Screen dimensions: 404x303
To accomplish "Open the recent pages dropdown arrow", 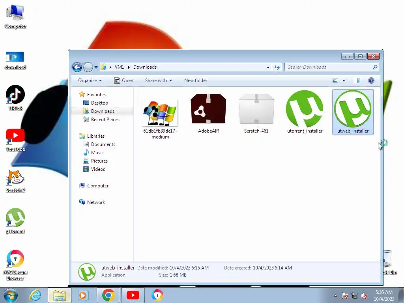I will pyautogui.click(x=96, y=67).
